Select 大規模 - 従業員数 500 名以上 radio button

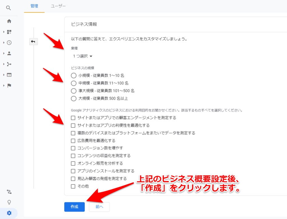tap(74, 99)
